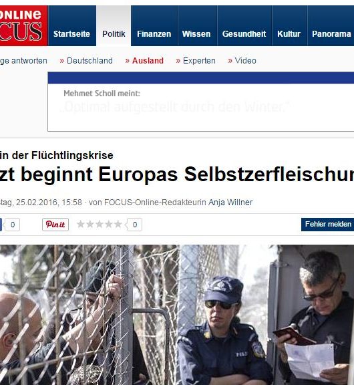Rate article with the fifth star
This screenshot has width=354, height=385.
click(x=118, y=224)
